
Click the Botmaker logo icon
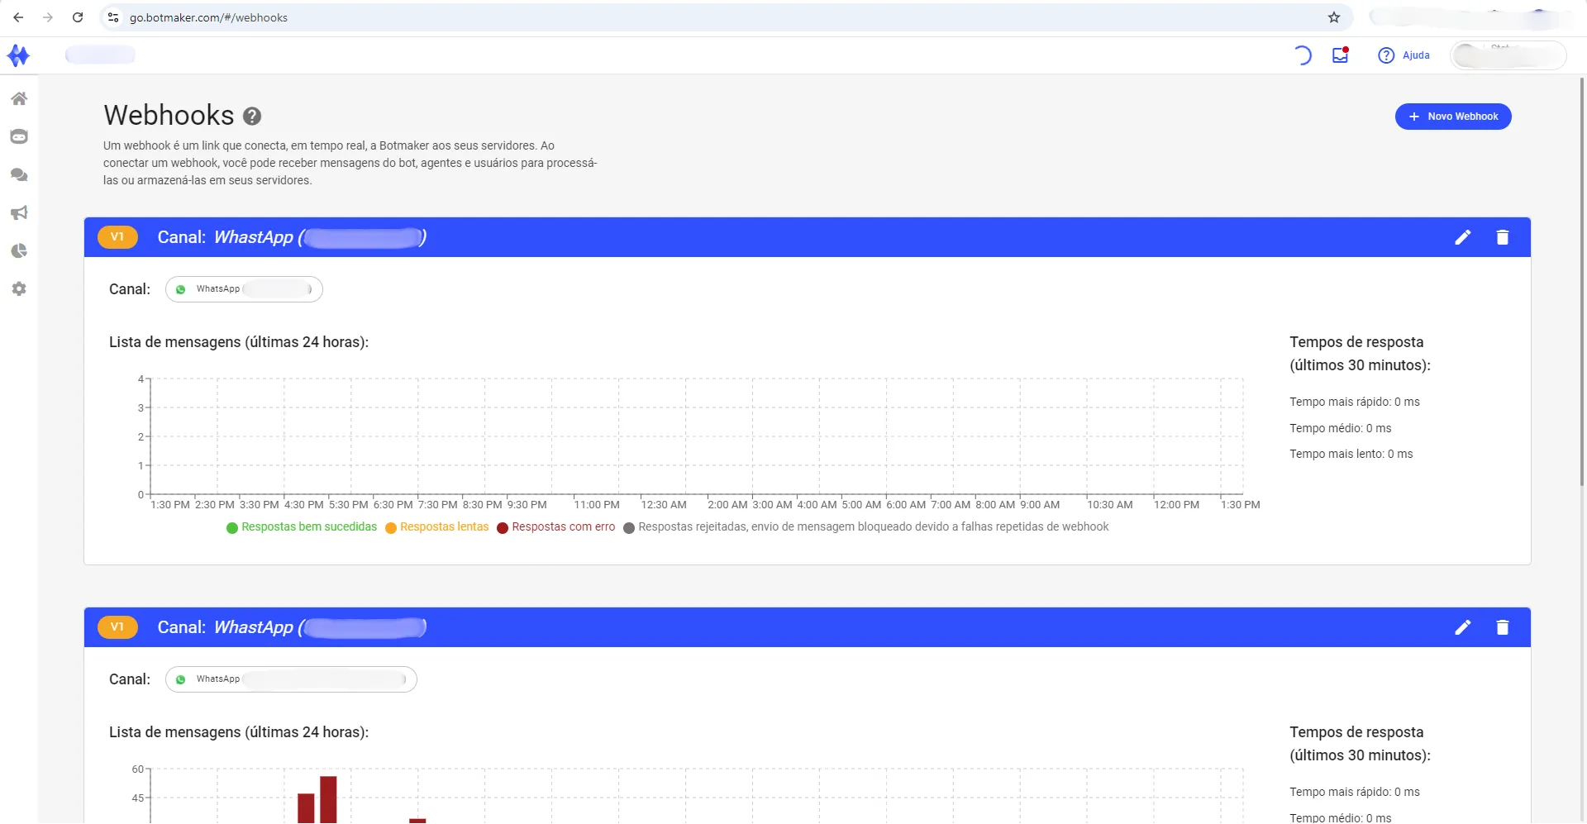point(18,55)
